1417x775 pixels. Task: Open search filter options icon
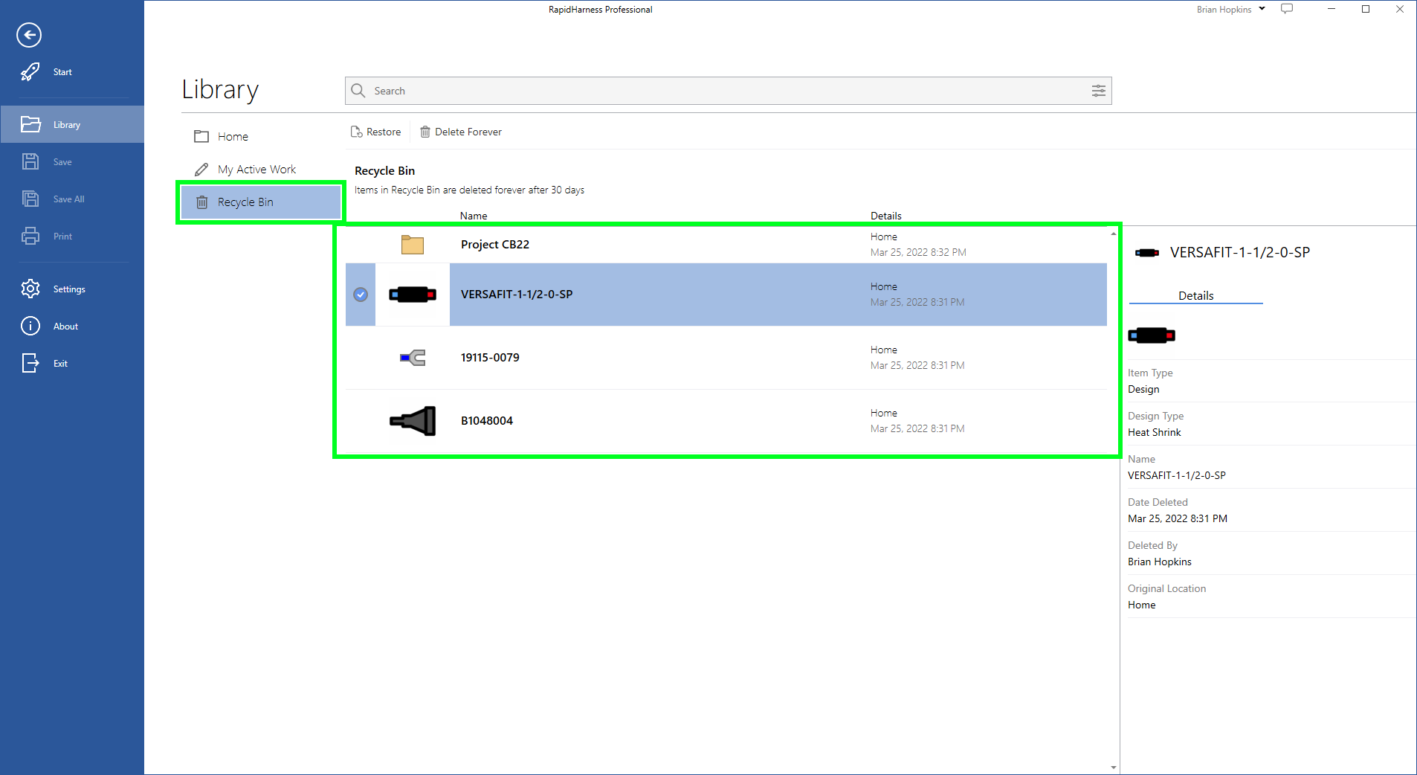tap(1098, 91)
